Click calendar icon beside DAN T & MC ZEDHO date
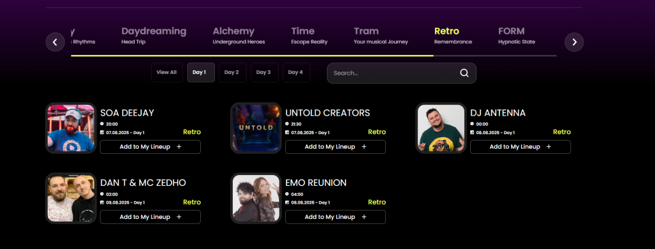 point(102,202)
